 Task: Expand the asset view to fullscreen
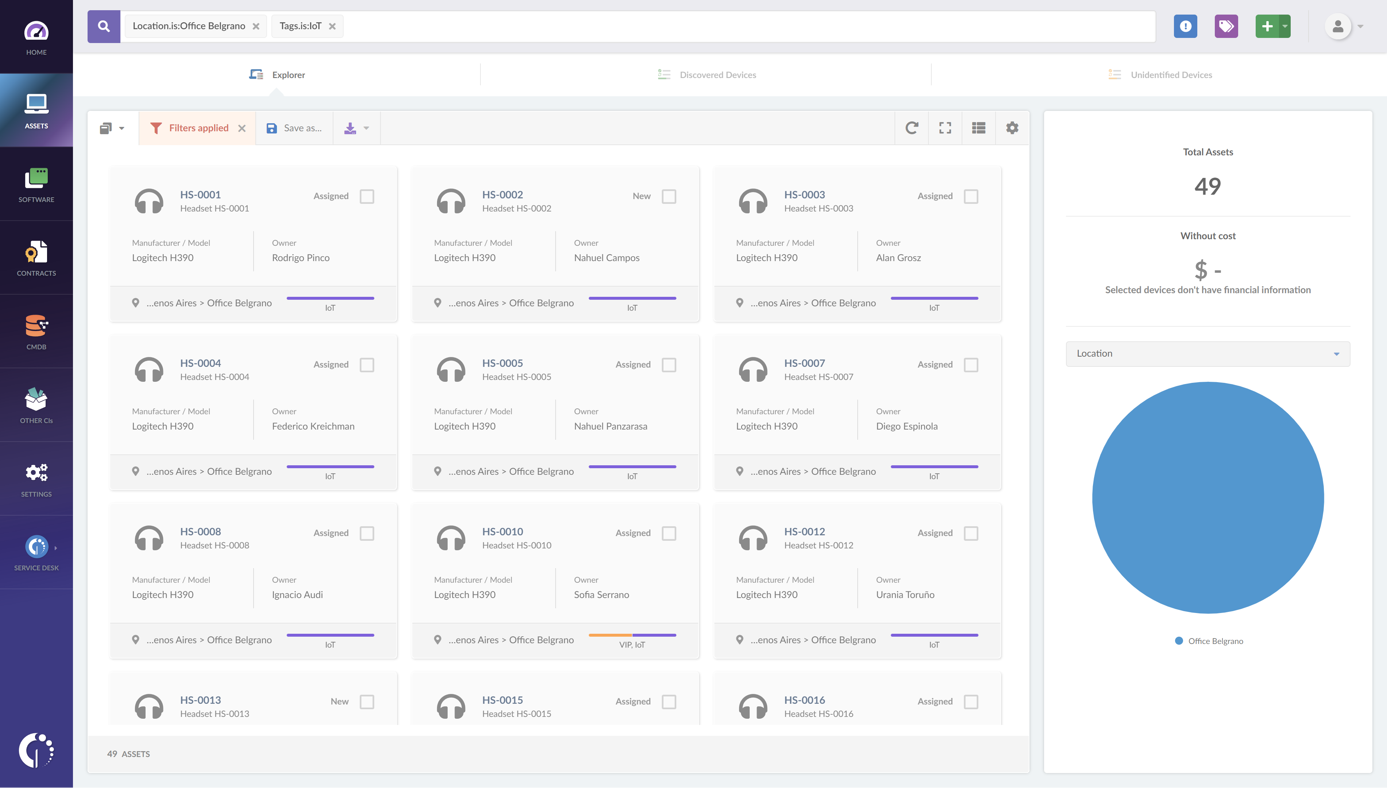(945, 128)
